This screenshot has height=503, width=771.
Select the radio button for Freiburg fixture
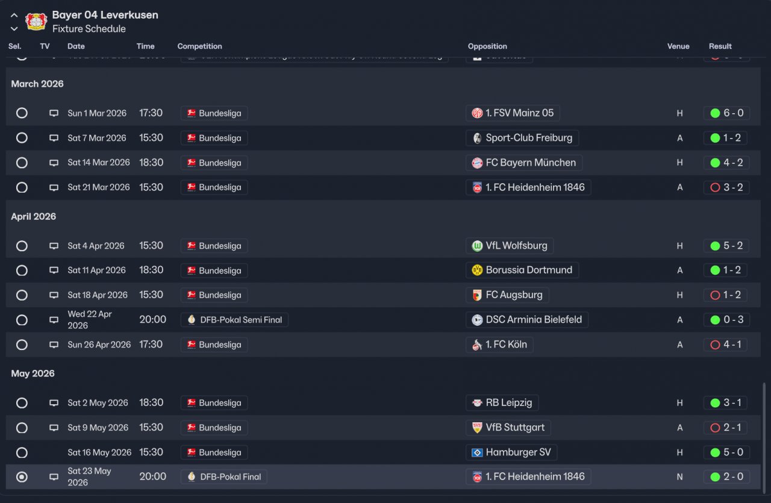pos(22,138)
